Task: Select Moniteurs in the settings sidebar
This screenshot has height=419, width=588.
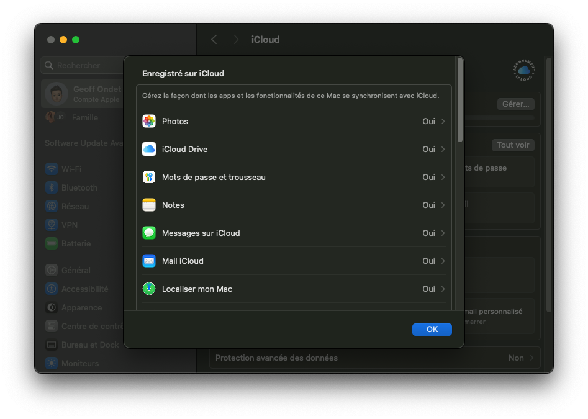Action: point(80,364)
